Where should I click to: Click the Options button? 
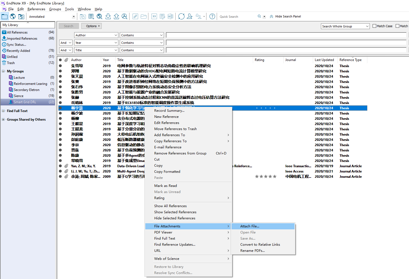tap(92, 26)
